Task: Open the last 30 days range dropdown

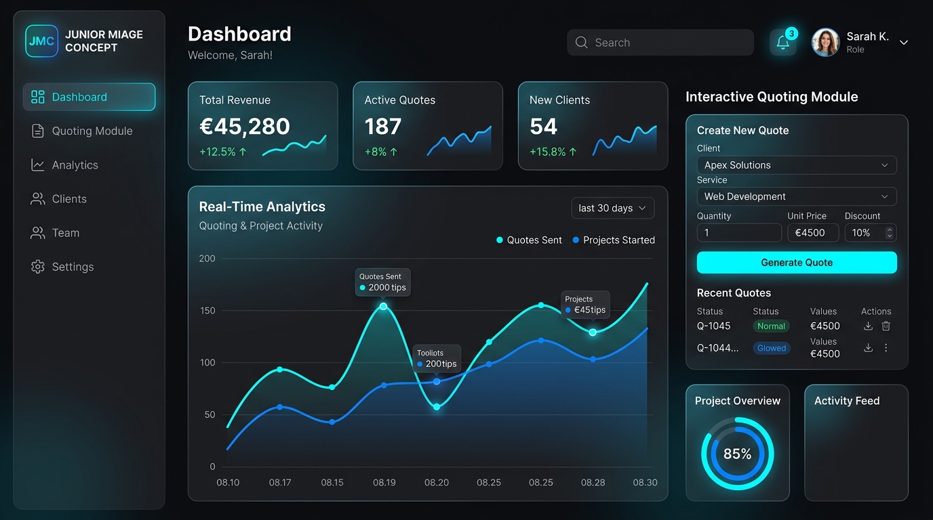Action: (613, 209)
